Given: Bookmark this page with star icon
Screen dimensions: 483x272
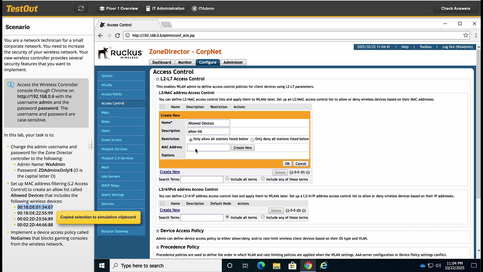Looking at the screenshot, I should click(x=466, y=36).
